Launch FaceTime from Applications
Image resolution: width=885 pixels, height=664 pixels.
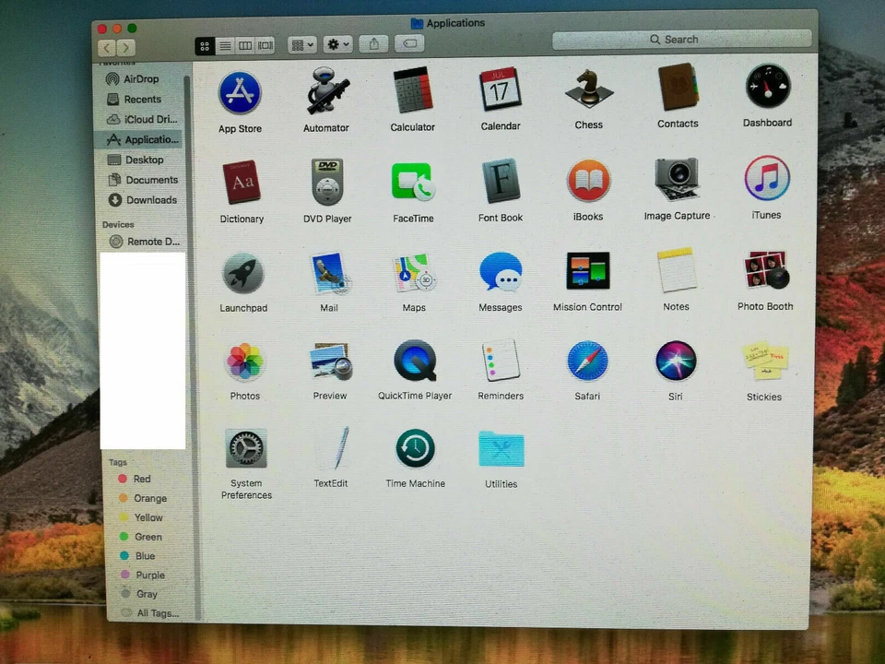(412, 180)
